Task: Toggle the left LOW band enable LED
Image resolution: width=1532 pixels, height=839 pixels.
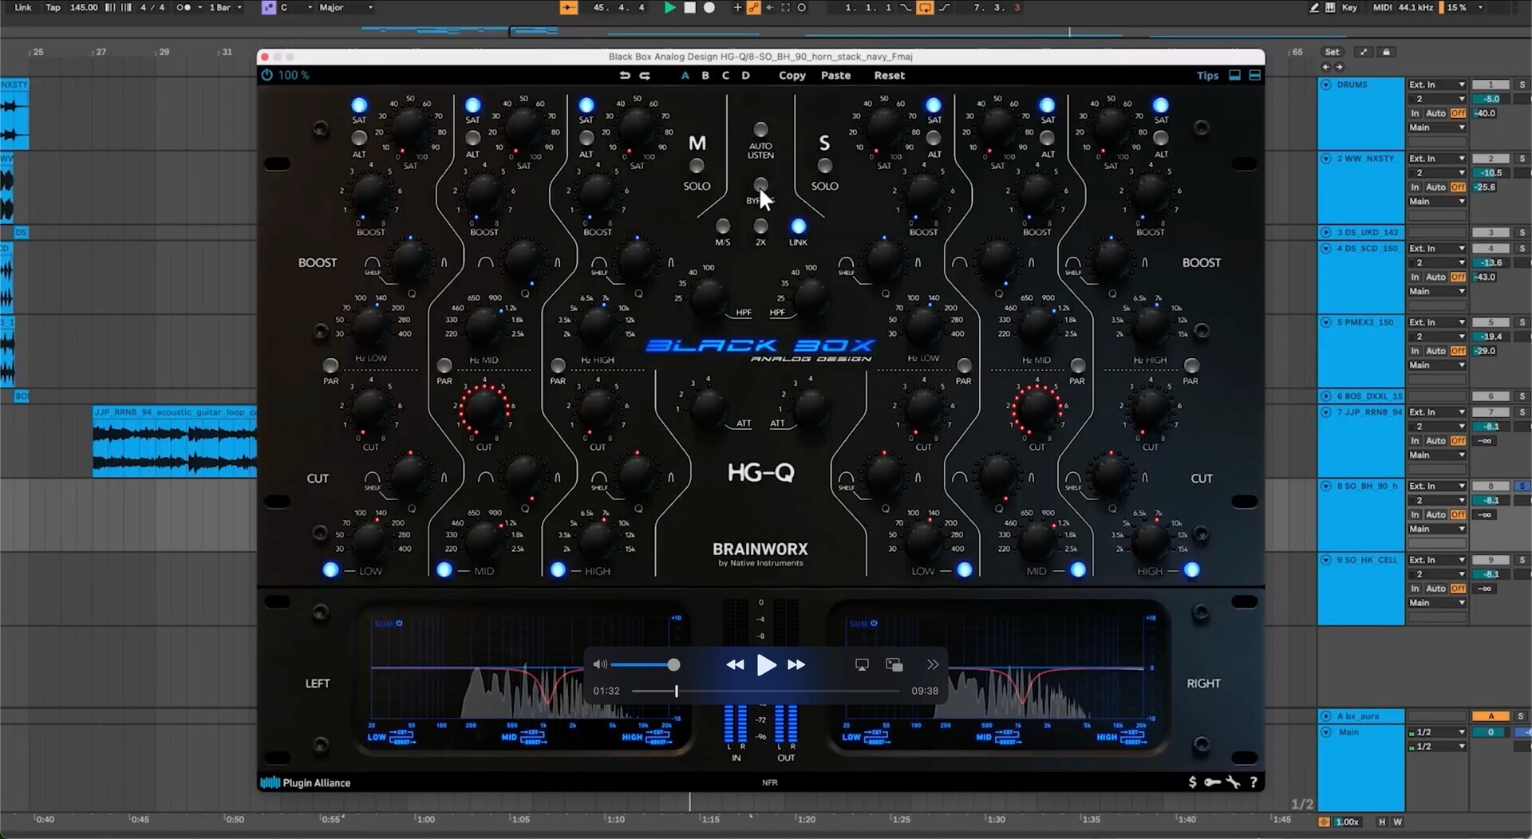Action: click(x=330, y=569)
